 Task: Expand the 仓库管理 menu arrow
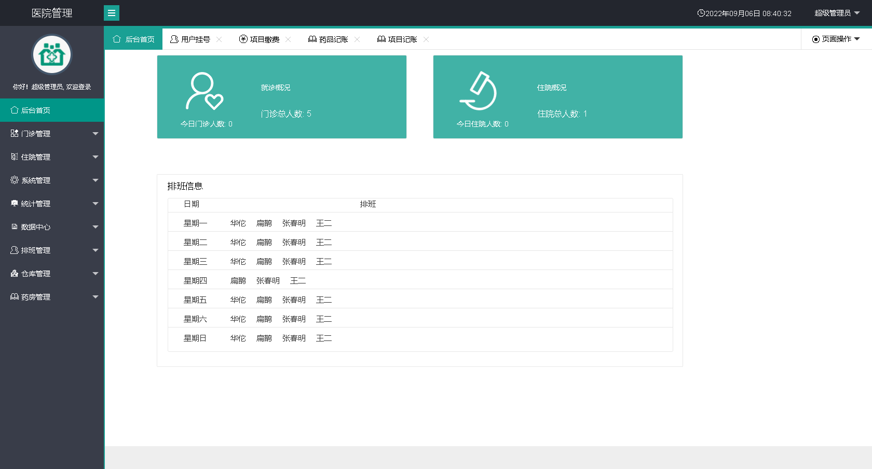[x=96, y=274]
